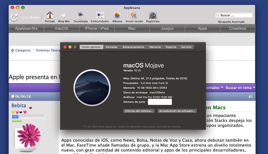Viewport: 268px width, 154px height.
Task: Click the Versión 10.14 text
Action: pyautogui.click(x=132, y=70)
